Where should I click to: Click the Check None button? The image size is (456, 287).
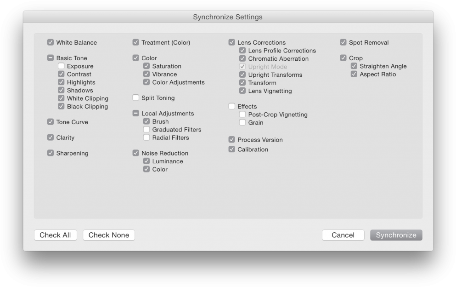[109, 235]
